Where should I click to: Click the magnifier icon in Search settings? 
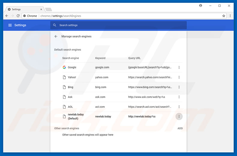55,25
